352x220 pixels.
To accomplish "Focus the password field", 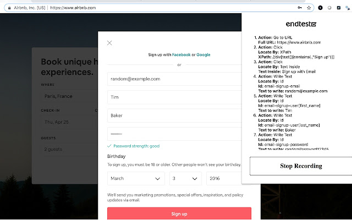I will (x=174, y=134).
